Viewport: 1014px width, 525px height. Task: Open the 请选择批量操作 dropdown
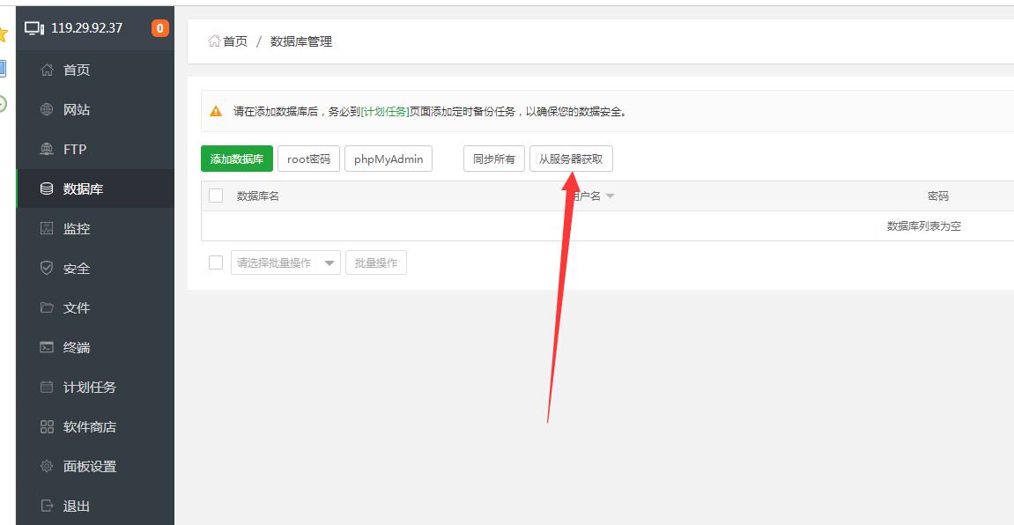click(285, 262)
